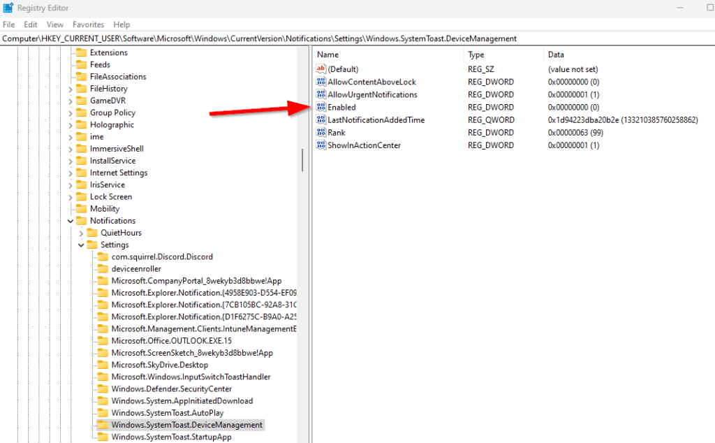This screenshot has width=715, height=443.
Task: Select the Enabled DWORD value icon
Action: [x=321, y=108]
